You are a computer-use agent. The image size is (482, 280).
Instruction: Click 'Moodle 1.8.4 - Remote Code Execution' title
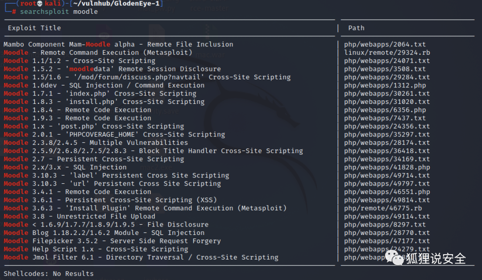click(x=78, y=110)
